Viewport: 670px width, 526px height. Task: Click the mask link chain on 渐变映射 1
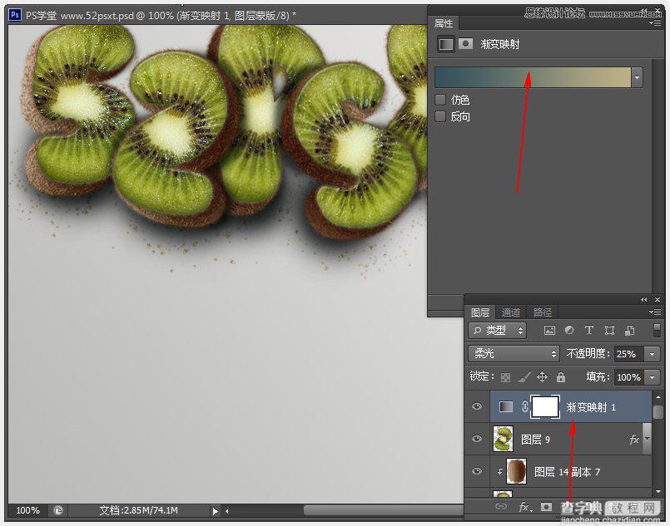(x=524, y=406)
